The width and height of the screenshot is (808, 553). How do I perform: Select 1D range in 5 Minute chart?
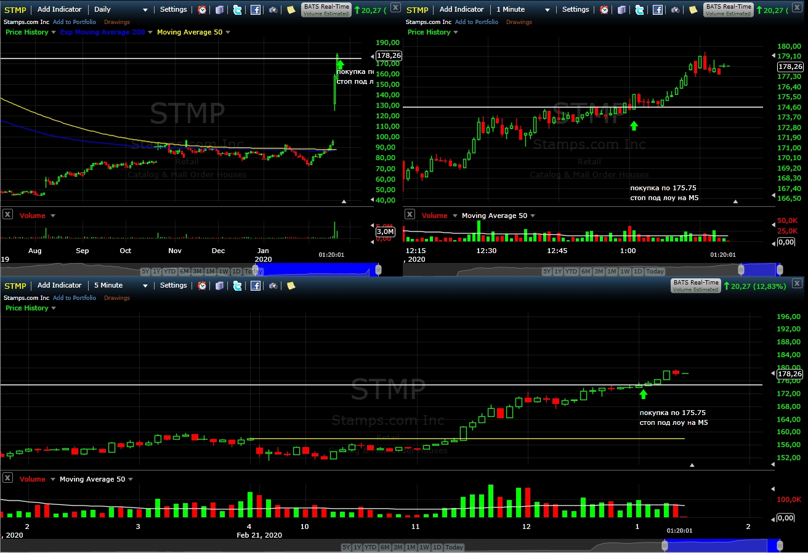click(x=437, y=547)
